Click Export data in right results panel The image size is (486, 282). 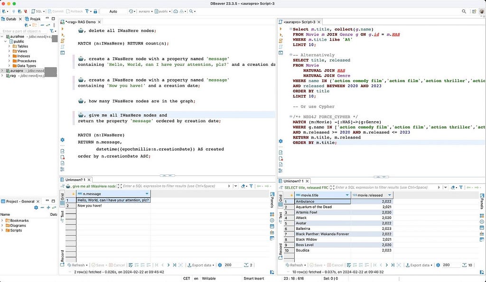419,265
